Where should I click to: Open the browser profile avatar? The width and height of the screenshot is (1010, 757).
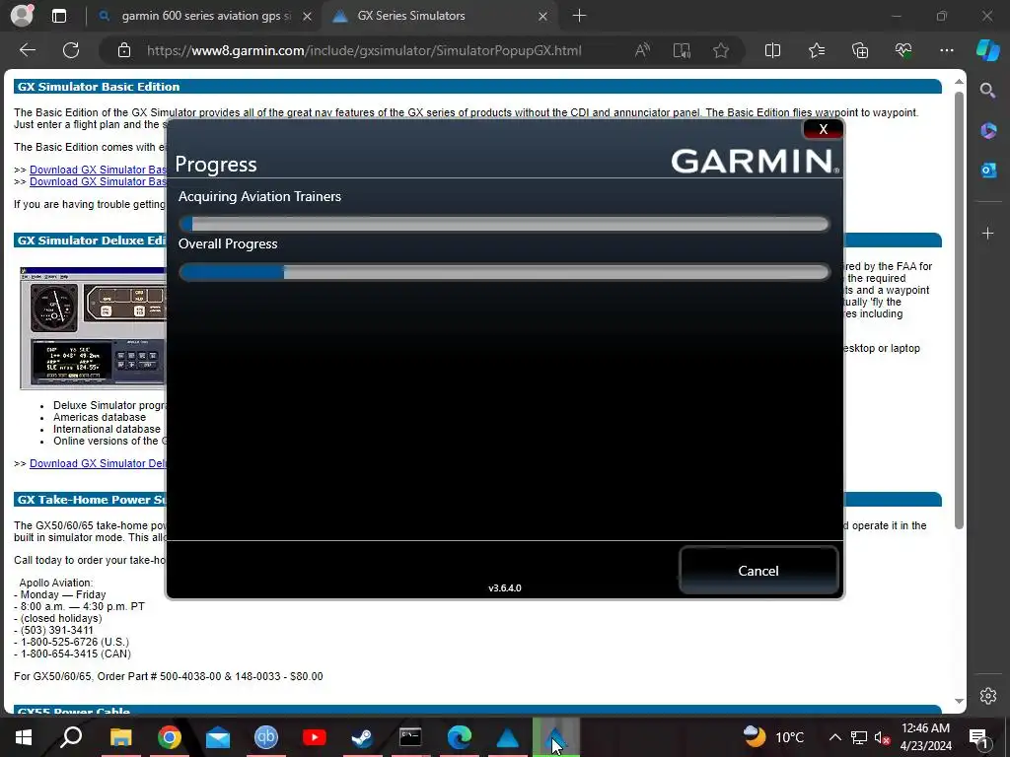pos(22,16)
